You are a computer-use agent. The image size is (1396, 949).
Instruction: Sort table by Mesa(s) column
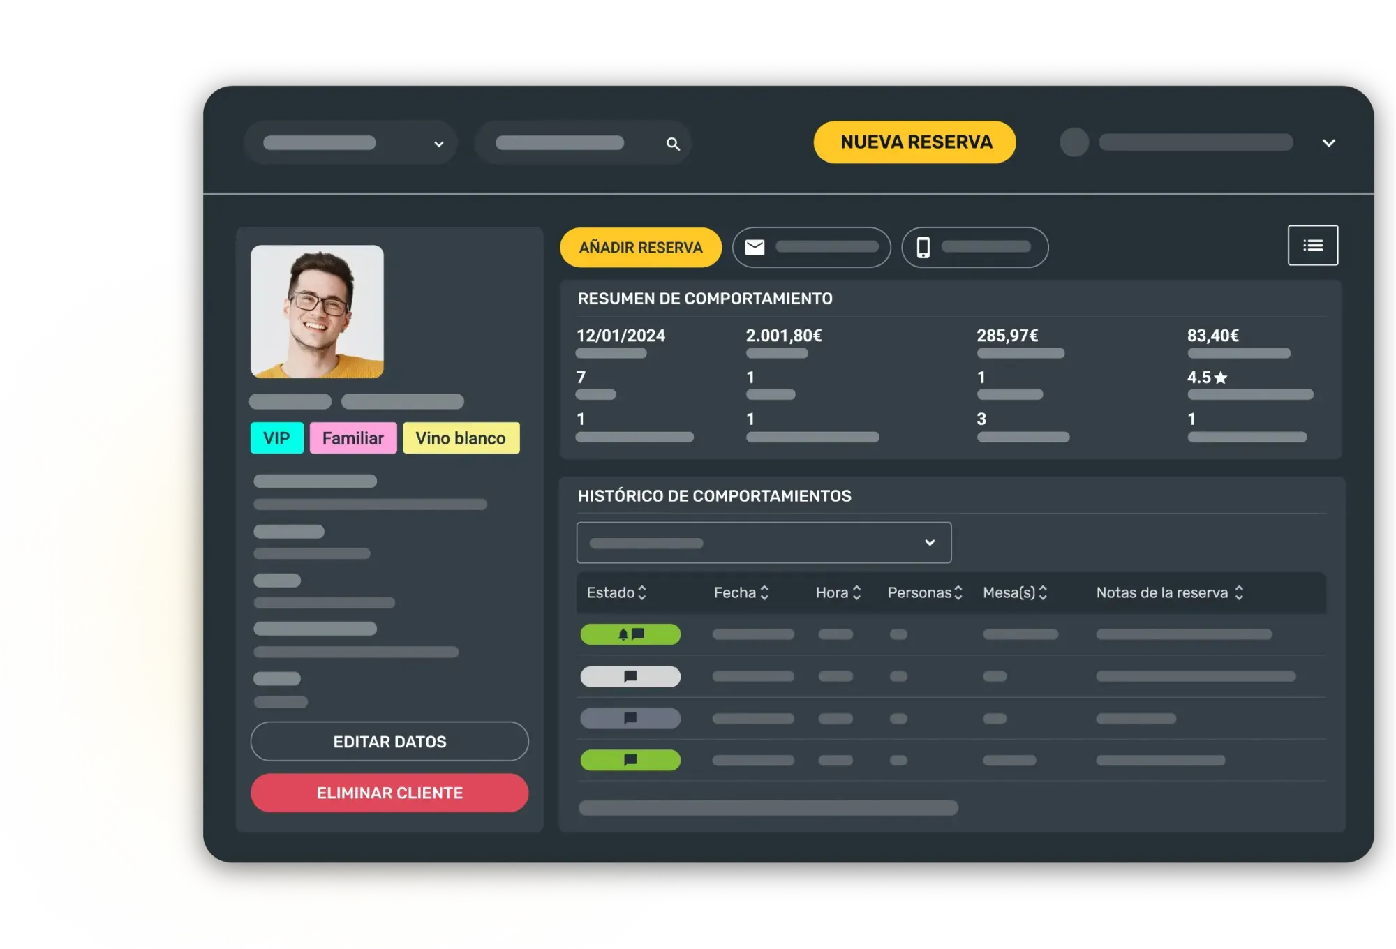pyautogui.click(x=1015, y=592)
